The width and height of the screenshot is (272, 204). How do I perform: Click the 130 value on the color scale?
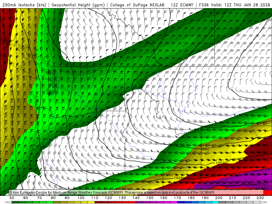tap(122, 198)
